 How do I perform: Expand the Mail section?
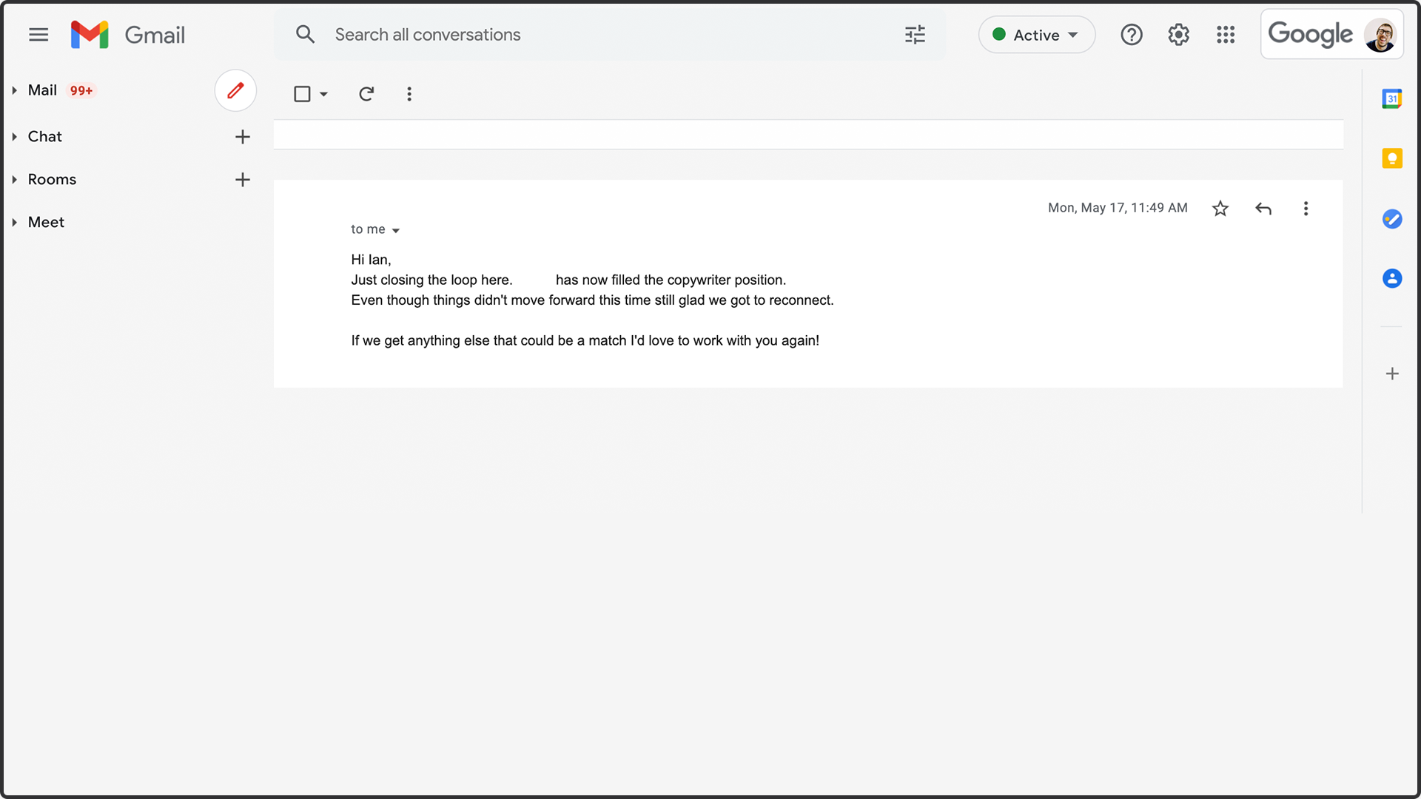[14, 90]
